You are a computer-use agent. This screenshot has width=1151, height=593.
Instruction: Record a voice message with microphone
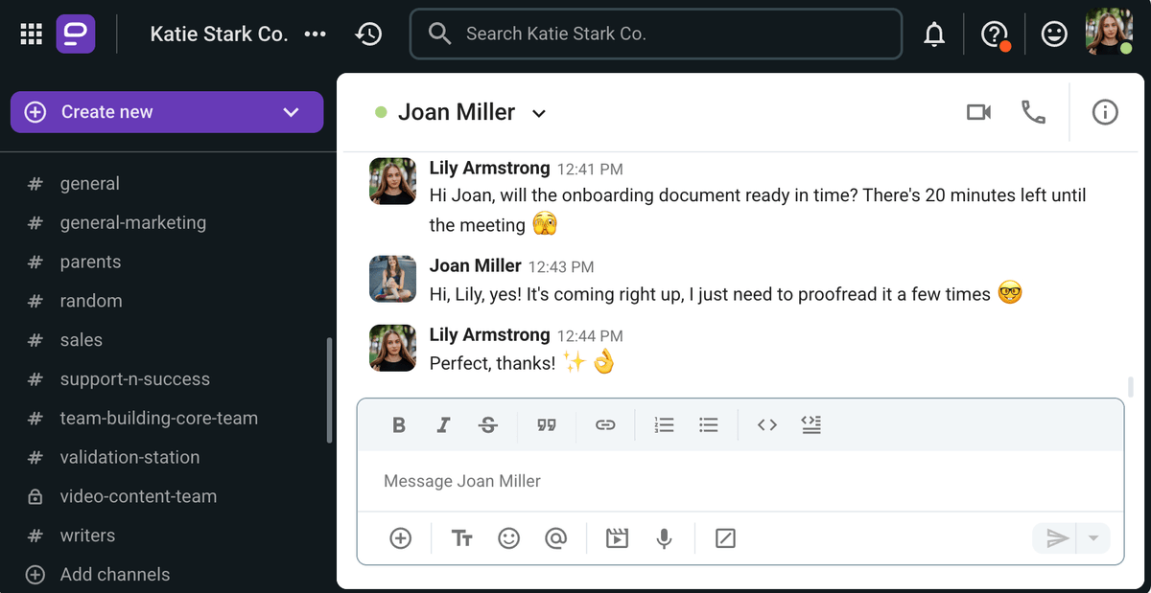point(664,538)
